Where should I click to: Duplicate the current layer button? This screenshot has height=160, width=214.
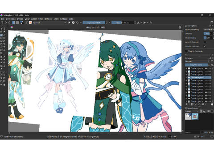click(x=192, y=104)
